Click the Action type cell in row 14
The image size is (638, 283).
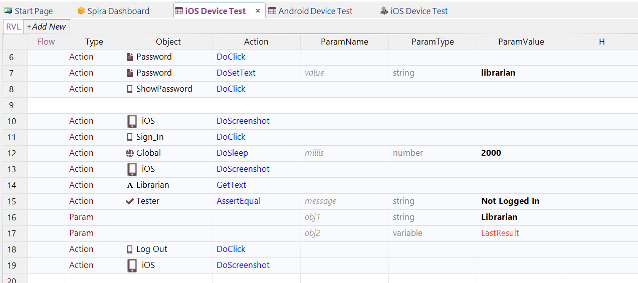(94, 185)
